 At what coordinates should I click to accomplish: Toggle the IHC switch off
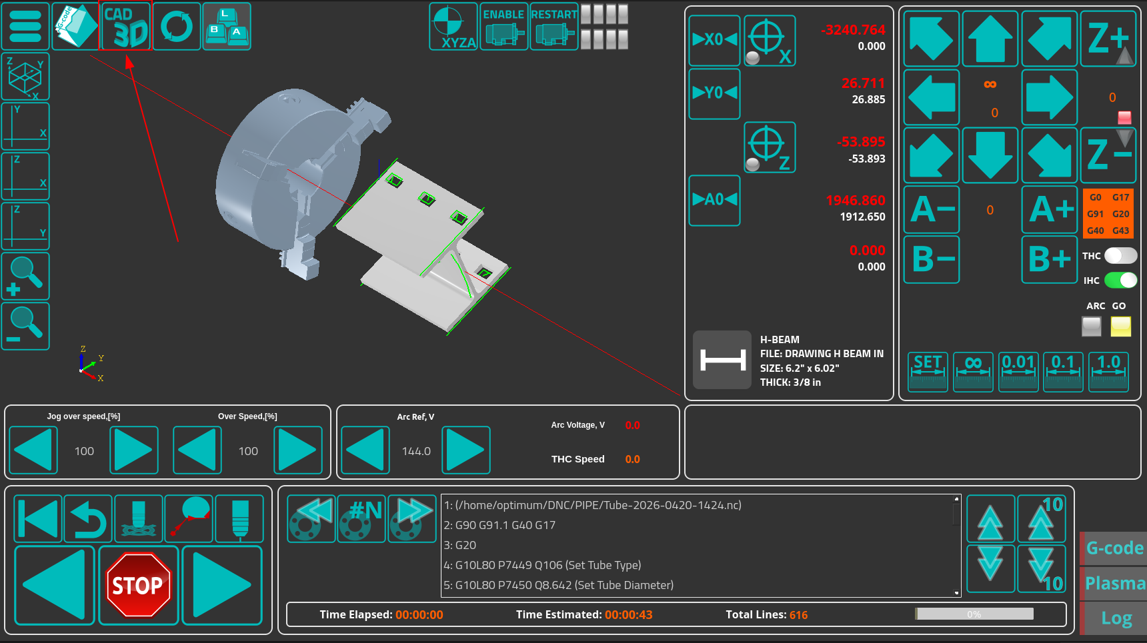(x=1120, y=281)
